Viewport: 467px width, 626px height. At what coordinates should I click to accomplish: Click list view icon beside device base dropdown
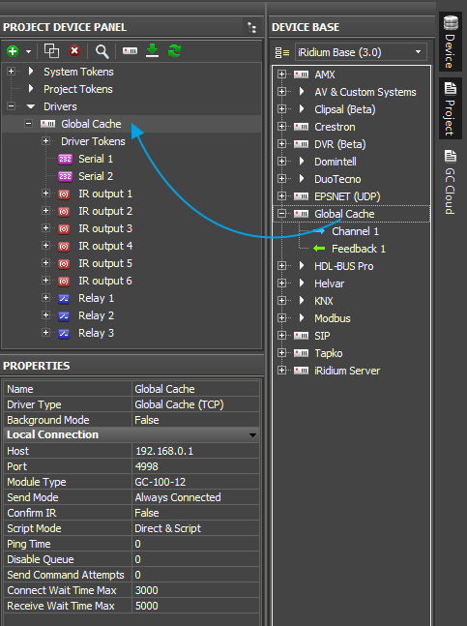[282, 52]
